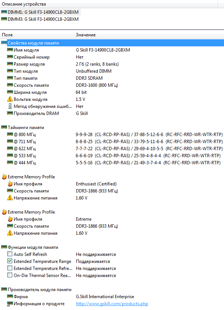Screen dimensions: 224x310
Task: Toggle the Auto Self Refresh checkbox
Action: click(x=10, y=254)
